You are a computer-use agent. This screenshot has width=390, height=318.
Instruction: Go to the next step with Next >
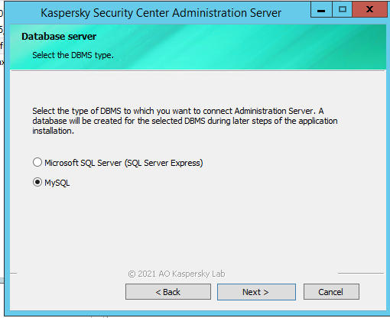256,292
